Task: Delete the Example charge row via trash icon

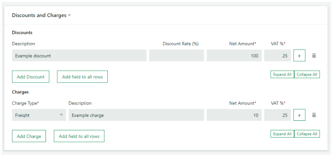Action: click(x=314, y=115)
